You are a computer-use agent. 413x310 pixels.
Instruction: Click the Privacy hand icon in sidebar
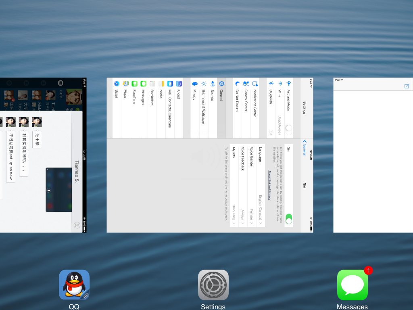195,84
